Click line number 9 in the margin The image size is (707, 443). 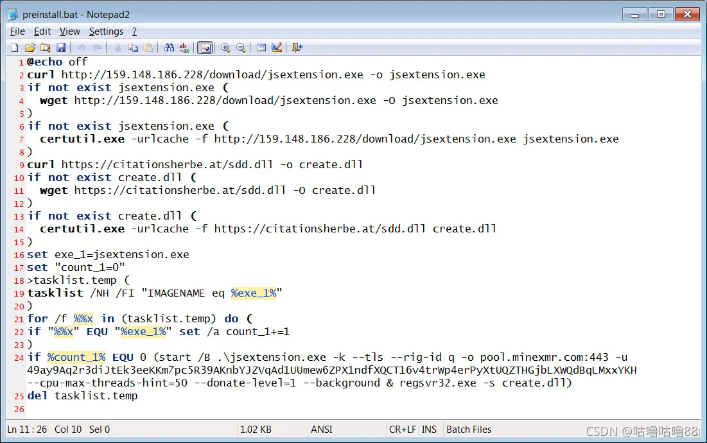[22, 165]
